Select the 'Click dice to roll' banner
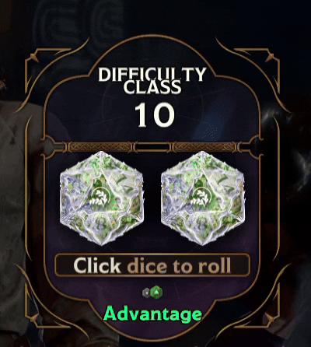 (x=152, y=265)
